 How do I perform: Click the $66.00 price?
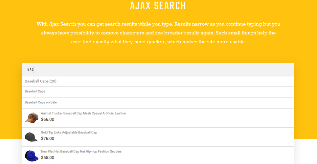coord(48,119)
